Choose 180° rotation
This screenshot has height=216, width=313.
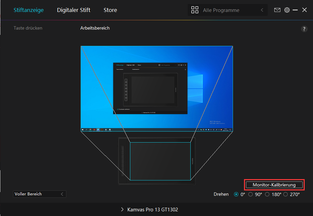coord(267,194)
